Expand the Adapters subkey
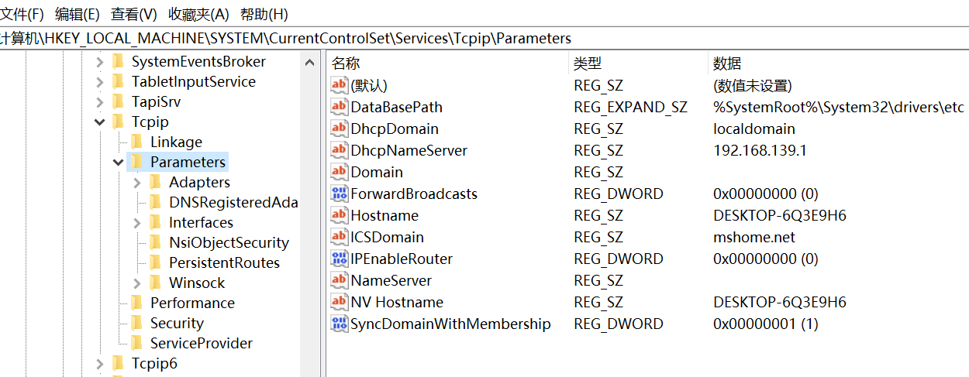Image resolution: width=969 pixels, height=377 pixels. (x=137, y=183)
